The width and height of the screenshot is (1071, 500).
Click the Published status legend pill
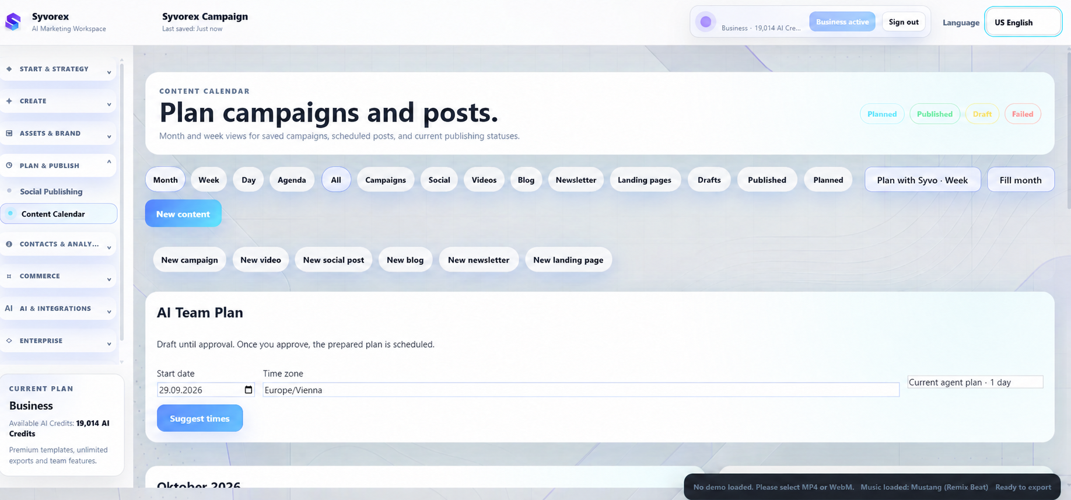click(935, 114)
